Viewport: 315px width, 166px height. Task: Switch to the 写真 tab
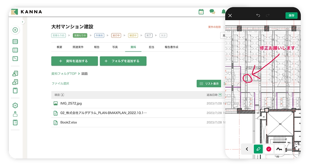tap(115, 47)
